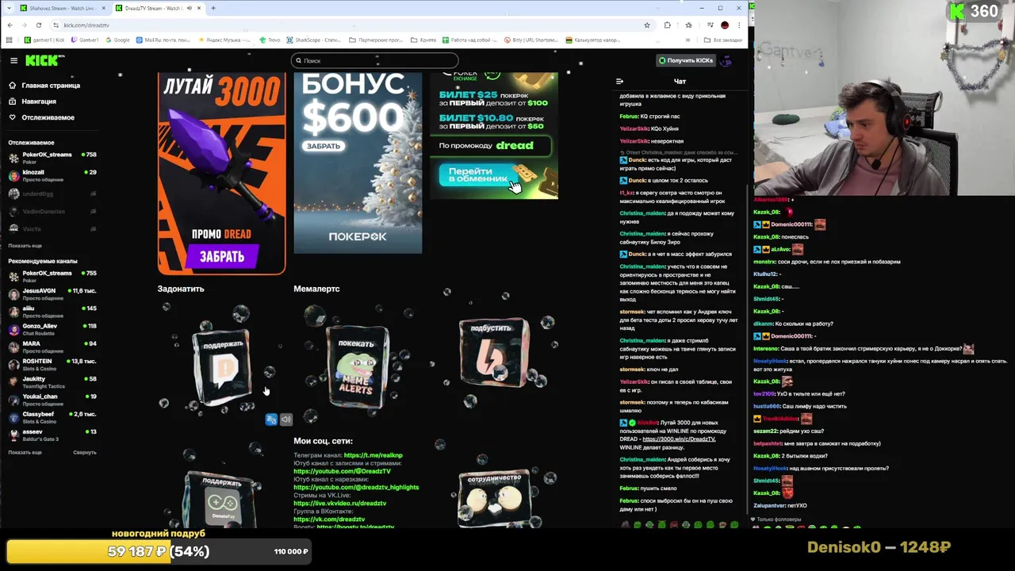Click the heart icon for Отслеживаемое
The image size is (1015, 571).
pos(13,117)
